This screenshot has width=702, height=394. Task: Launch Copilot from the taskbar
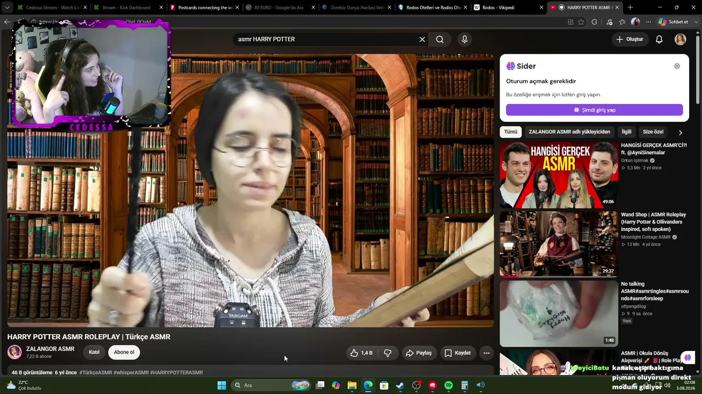click(x=336, y=385)
